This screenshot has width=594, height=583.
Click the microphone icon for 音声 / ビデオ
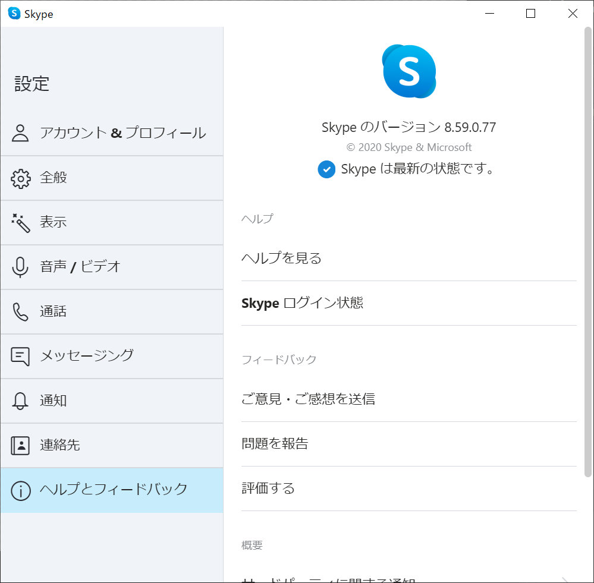point(20,267)
